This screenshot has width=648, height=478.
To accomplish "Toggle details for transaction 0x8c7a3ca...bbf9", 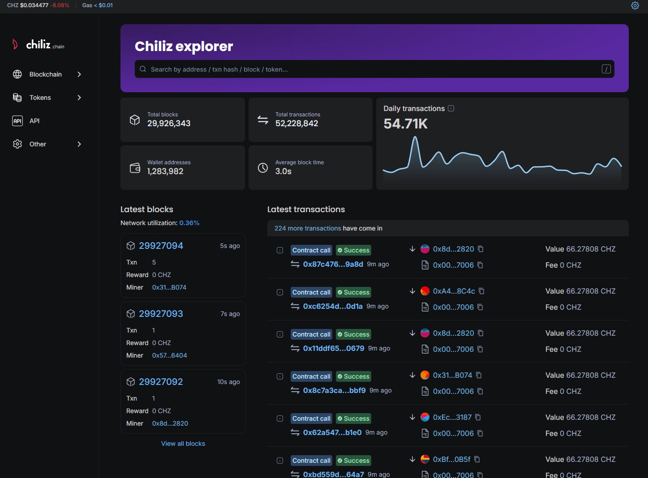I will [280, 376].
